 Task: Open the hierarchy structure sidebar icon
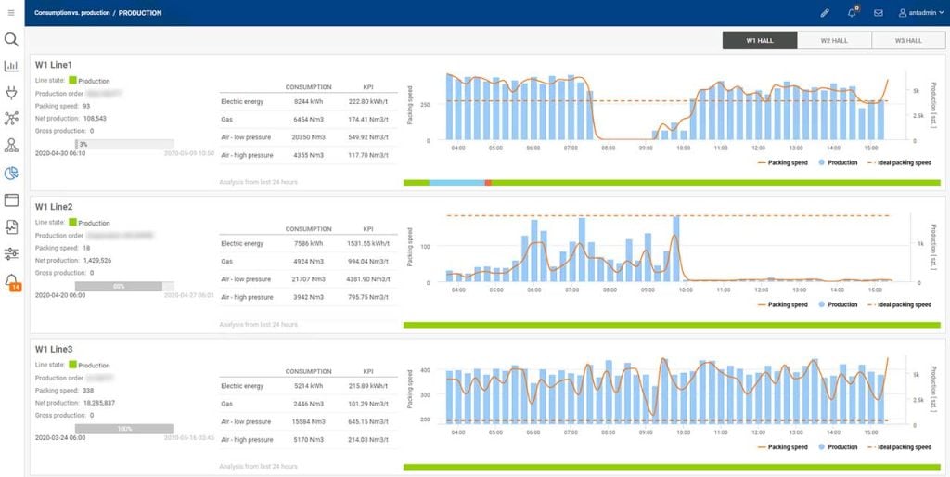click(x=11, y=145)
